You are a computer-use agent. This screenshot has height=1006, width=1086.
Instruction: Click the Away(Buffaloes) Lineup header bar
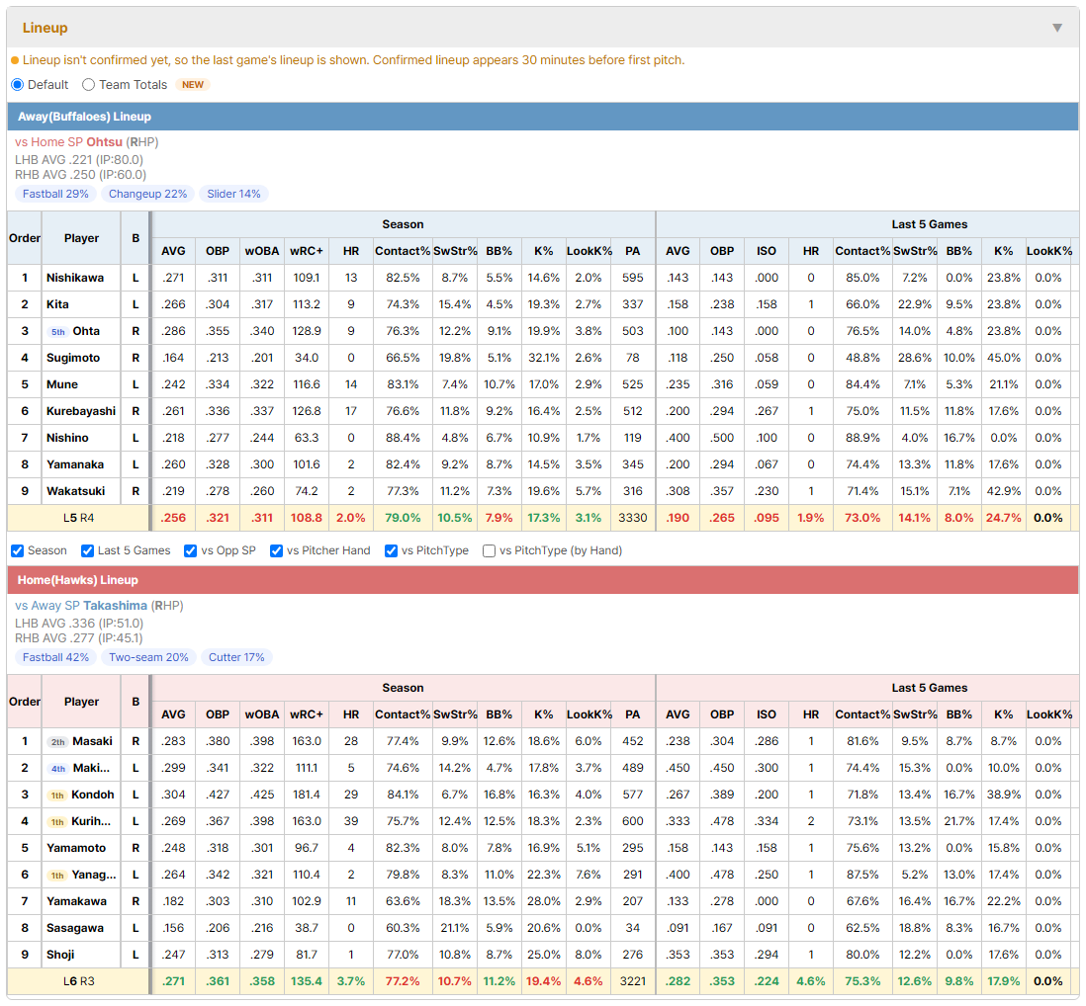(543, 117)
